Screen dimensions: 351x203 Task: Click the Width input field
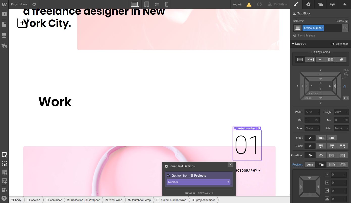pos(312,112)
